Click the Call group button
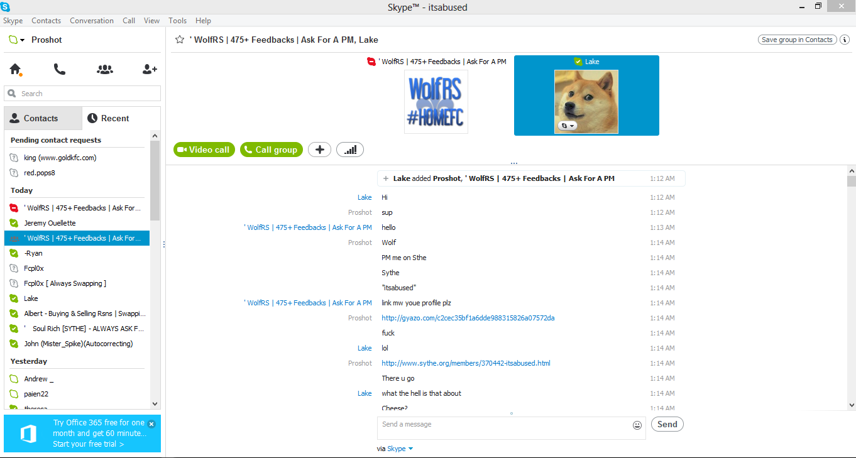 tap(272, 150)
